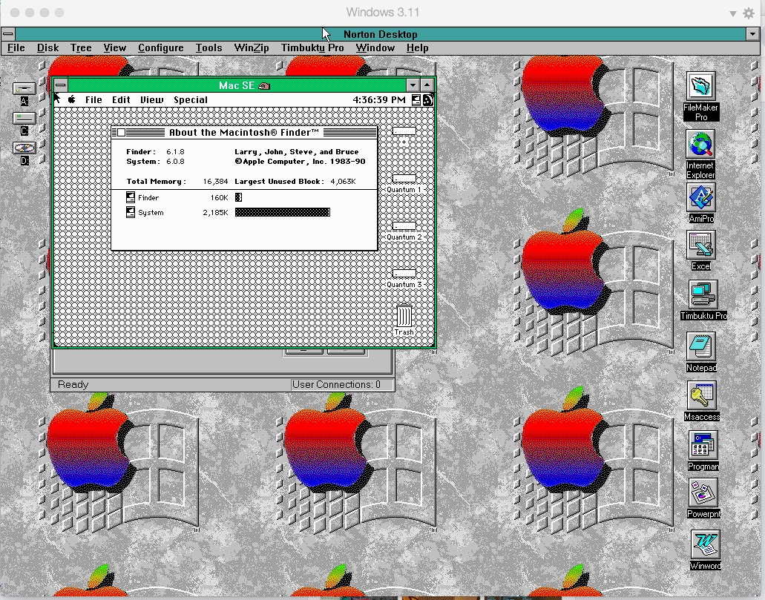Image resolution: width=765 pixels, height=600 pixels.
Task: Select the A: floppy drive icon
Action: [x=24, y=88]
